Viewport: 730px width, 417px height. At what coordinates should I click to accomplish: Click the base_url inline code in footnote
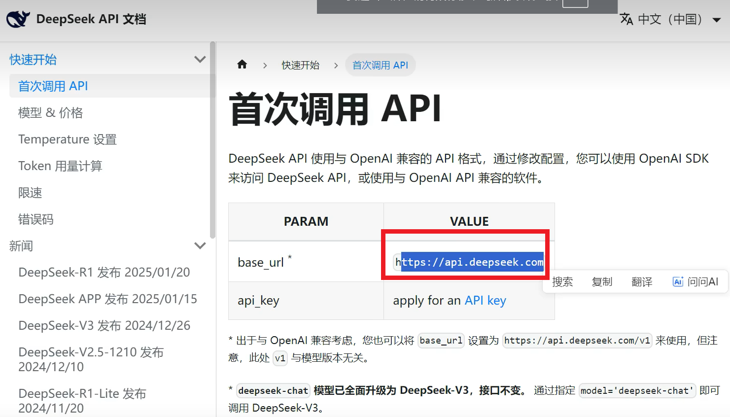[441, 340]
